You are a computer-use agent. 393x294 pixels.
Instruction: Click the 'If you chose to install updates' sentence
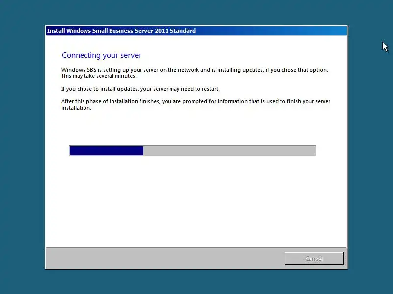click(x=140, y=89)
